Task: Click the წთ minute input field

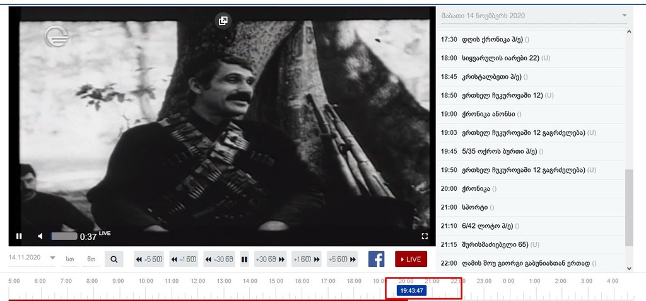Action: 91,259
